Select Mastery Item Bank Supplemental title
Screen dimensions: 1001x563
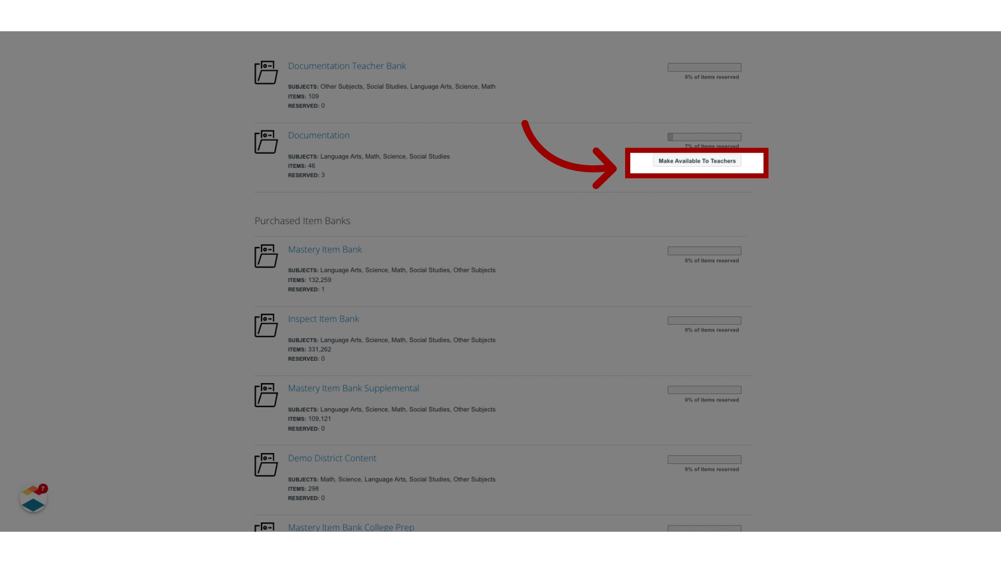352,388
